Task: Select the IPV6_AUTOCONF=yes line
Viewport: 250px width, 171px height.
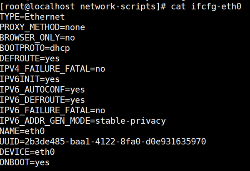Action: pyautogui.click(x=42, y=90)
